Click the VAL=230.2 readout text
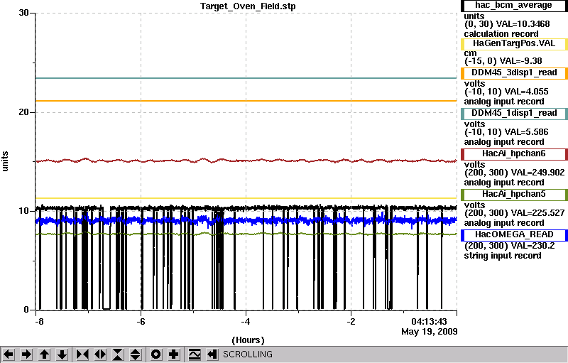 [532, 246]
